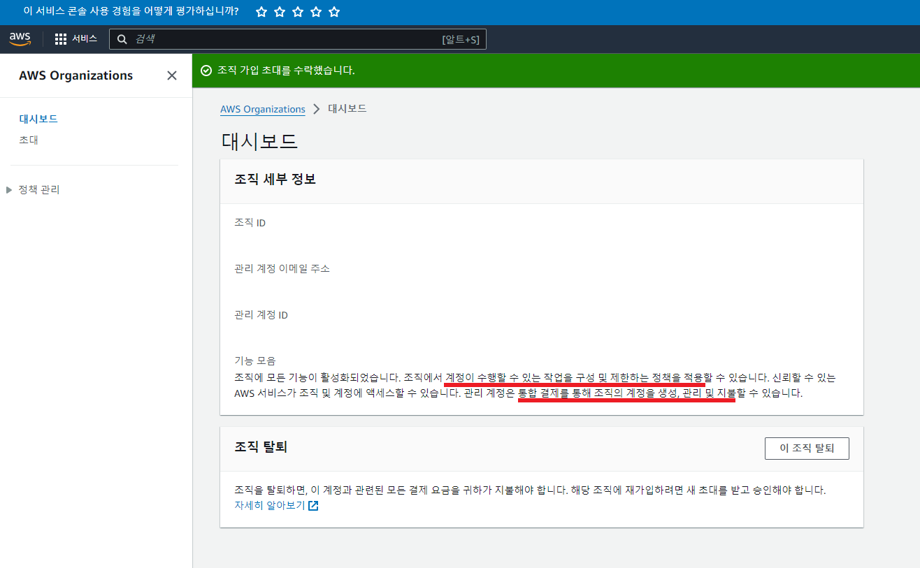920x568 pixels.
Task: Expand the 정책 관리 section
Action: coord(9,189)
